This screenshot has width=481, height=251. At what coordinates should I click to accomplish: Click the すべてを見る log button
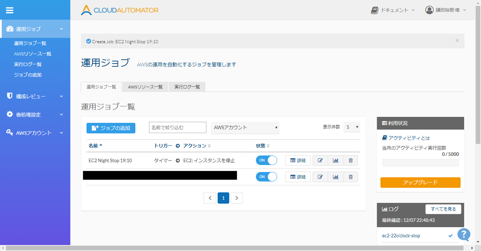point(443,209)
